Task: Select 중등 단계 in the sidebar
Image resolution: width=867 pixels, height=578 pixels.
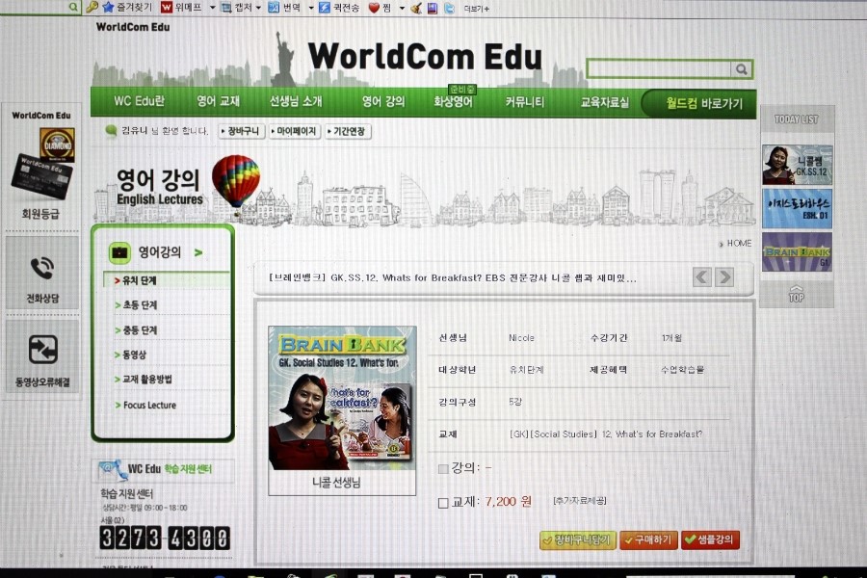Action: click(x=140, y=330)
